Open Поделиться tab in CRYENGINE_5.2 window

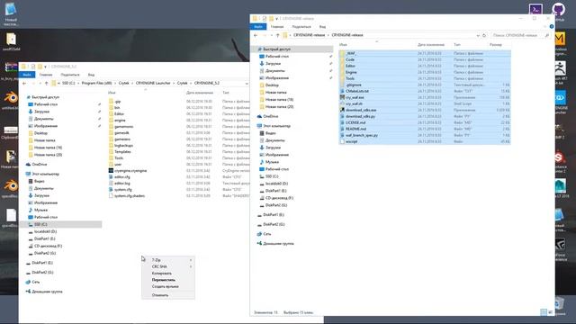point(70,75)
